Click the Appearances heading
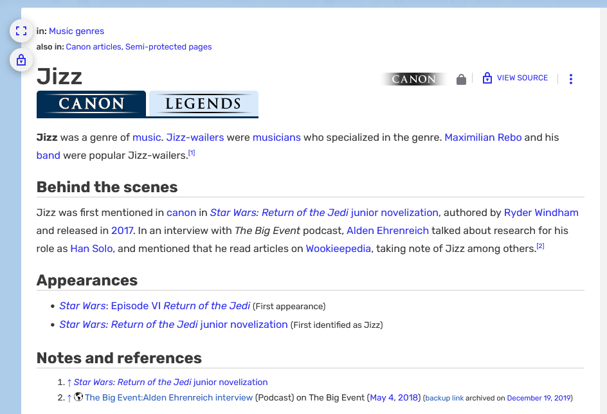 tap(87, 280)
